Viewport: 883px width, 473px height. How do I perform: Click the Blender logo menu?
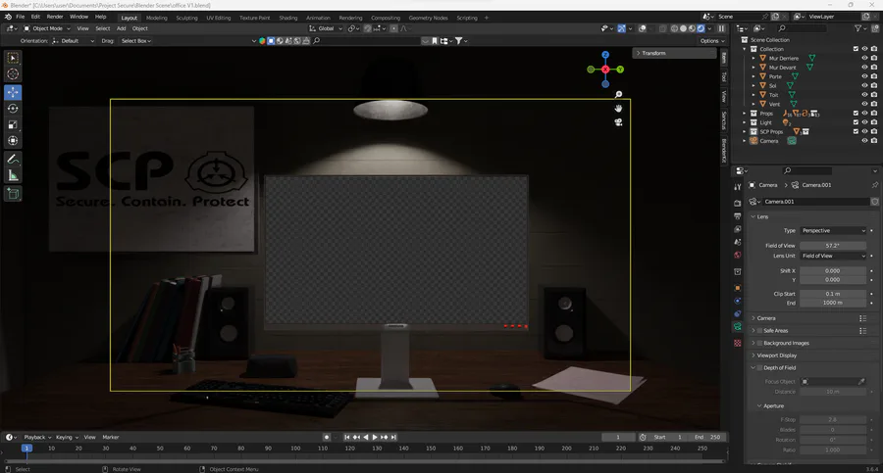tap(8, 17)
